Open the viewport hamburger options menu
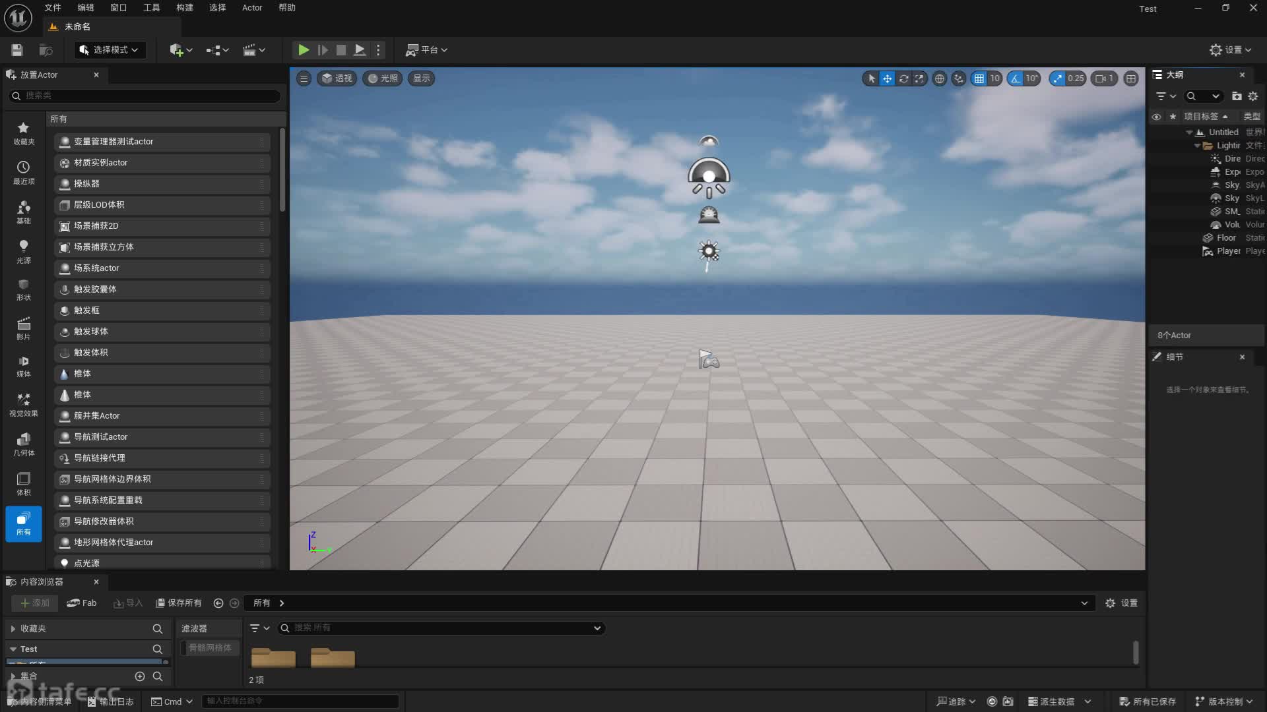 pos(304,78)
